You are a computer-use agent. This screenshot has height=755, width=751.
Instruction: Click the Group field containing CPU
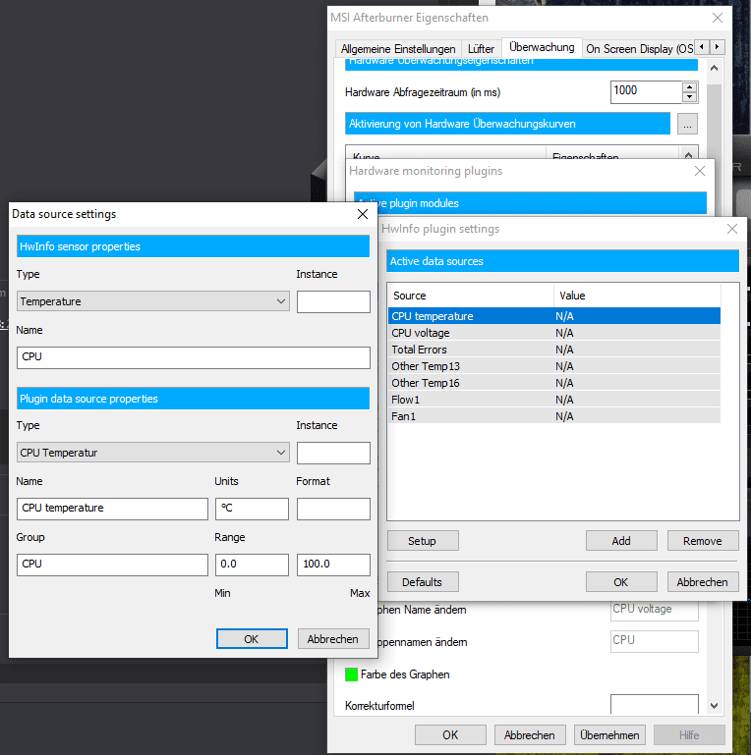tap(112, 565)
